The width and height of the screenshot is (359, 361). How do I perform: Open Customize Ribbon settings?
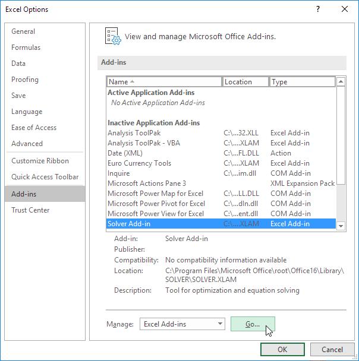[x=45, y=161]
